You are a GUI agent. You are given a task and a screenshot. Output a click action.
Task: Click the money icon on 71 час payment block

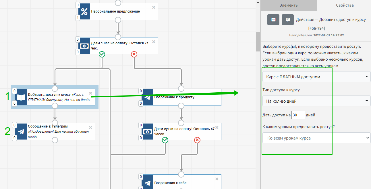pos(84,46)
